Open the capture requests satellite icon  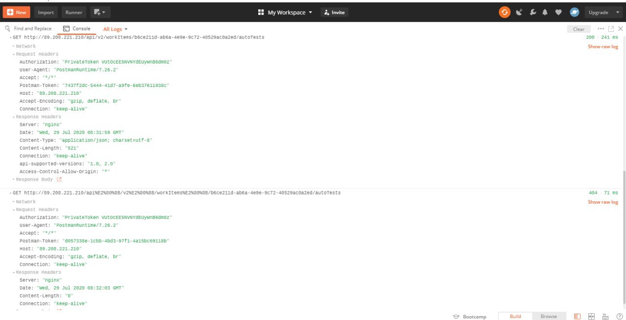(519, 12)
